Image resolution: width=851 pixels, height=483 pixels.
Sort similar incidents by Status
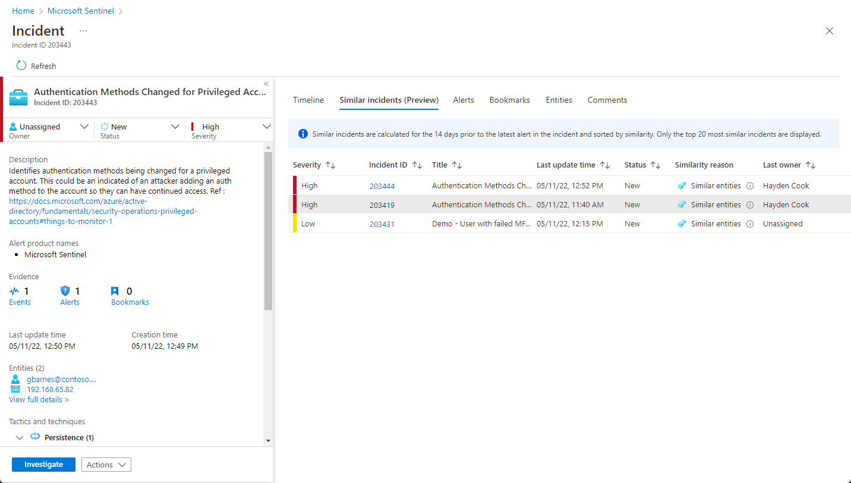tap(656, 165)
